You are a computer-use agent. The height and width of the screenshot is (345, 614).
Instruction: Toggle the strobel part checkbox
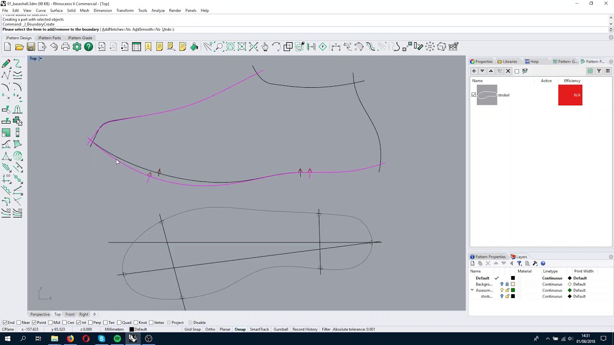point(473,95)
